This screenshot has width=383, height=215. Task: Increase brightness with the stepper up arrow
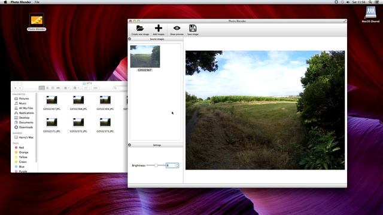[x=177, y=164]
